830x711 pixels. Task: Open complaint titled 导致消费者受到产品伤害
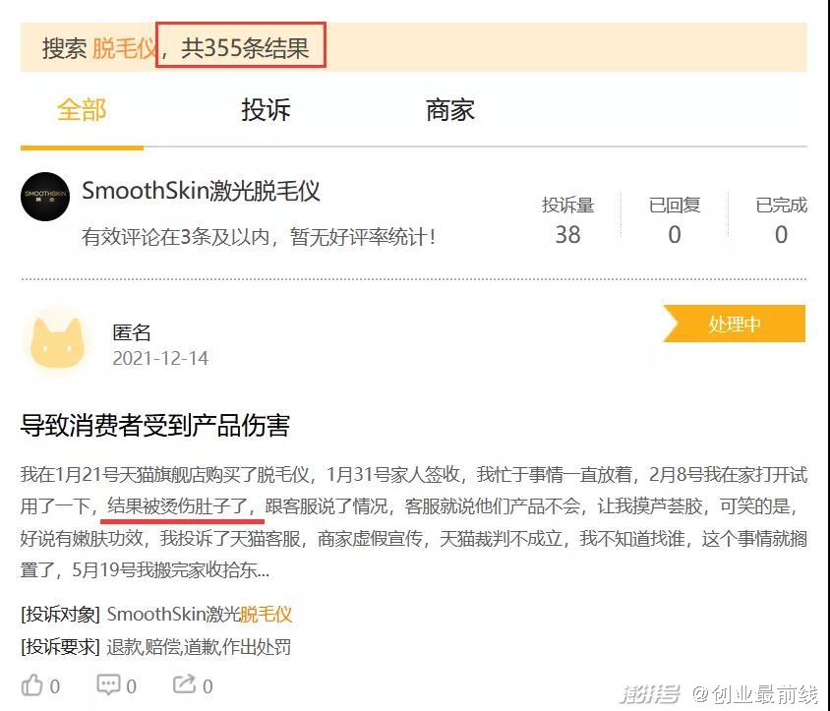click(155, 426)
